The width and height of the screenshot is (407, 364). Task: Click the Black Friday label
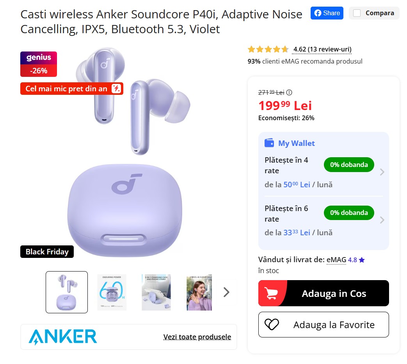pyautogui.click(x=47, y=252)
